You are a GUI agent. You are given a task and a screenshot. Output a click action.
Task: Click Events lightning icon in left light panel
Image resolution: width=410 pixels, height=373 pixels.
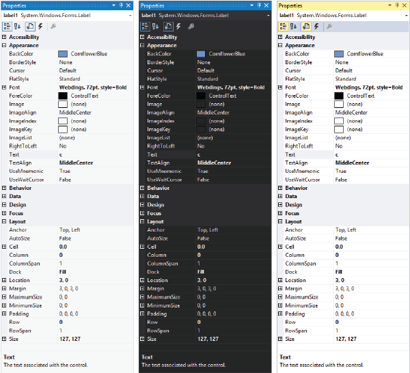[x=40, y=27]
